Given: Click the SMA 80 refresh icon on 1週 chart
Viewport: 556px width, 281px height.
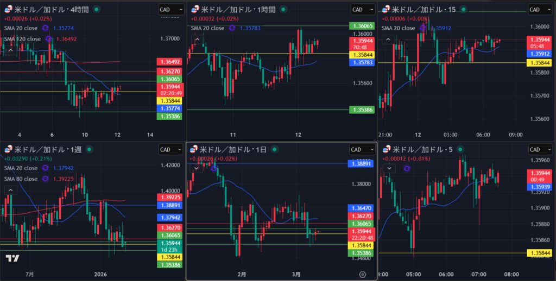Looking at the screenshot, I should (x=46, y=179).
